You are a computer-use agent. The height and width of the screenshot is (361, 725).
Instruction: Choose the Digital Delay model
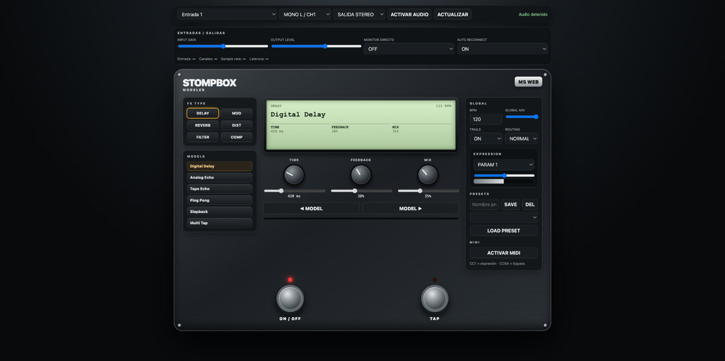219,166
